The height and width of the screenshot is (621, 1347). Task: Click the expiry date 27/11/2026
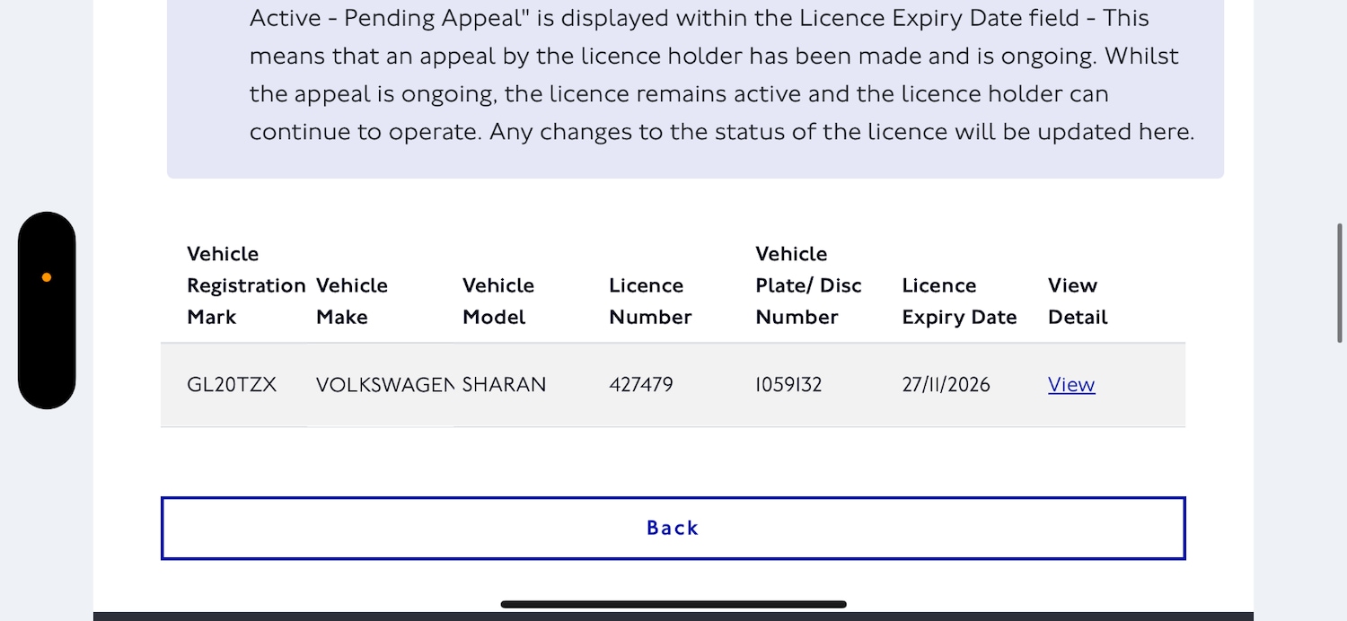(x=946, y=385)
